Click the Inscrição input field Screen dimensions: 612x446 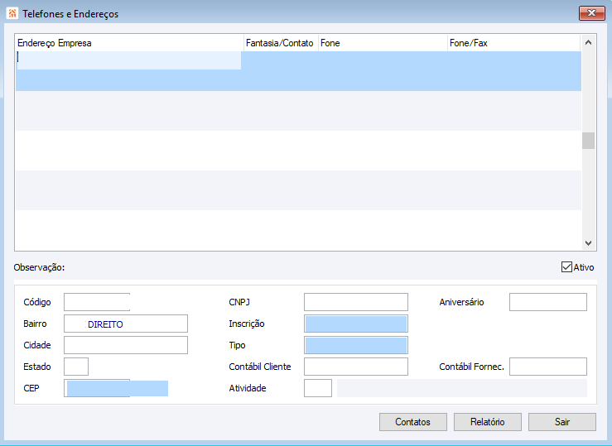click(x=356, y=324)
